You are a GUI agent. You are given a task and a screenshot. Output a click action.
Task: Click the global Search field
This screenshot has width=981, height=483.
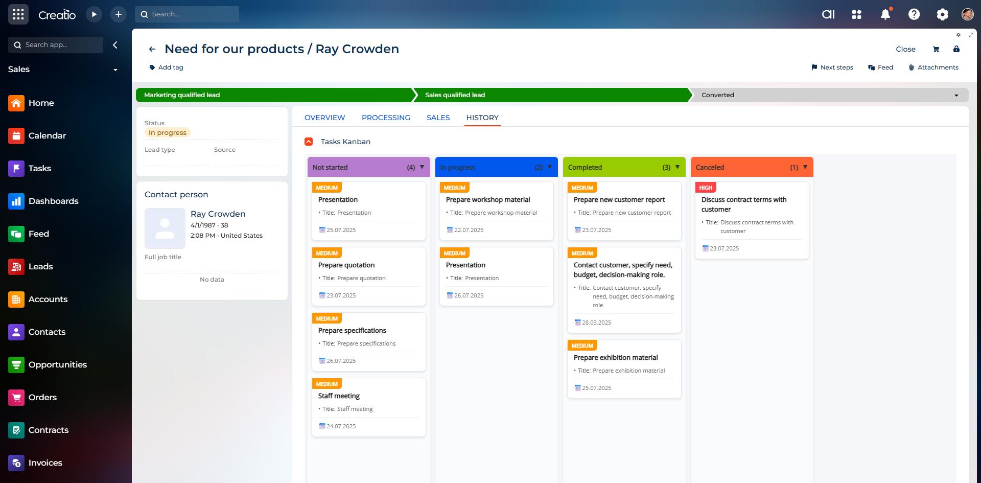(x=187, y=14)
